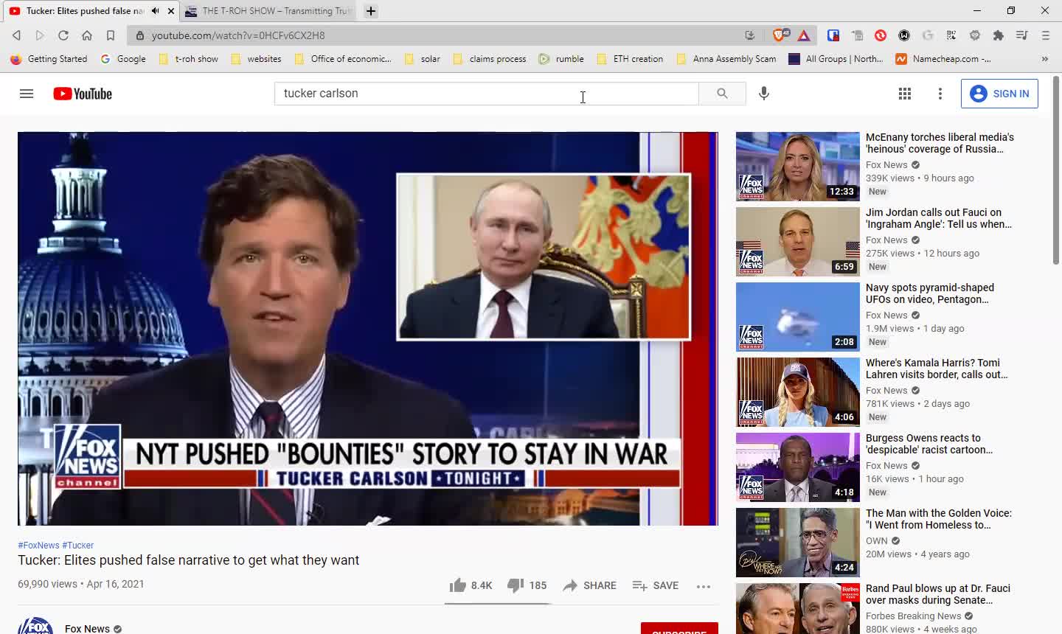Viewport: 1062px width, 634px height.
Task: Open the YouTube guide hamburger menu
Action: (27, 94)
